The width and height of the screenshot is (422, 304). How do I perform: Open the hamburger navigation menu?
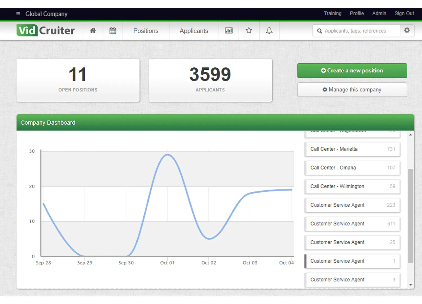[18, 14]
